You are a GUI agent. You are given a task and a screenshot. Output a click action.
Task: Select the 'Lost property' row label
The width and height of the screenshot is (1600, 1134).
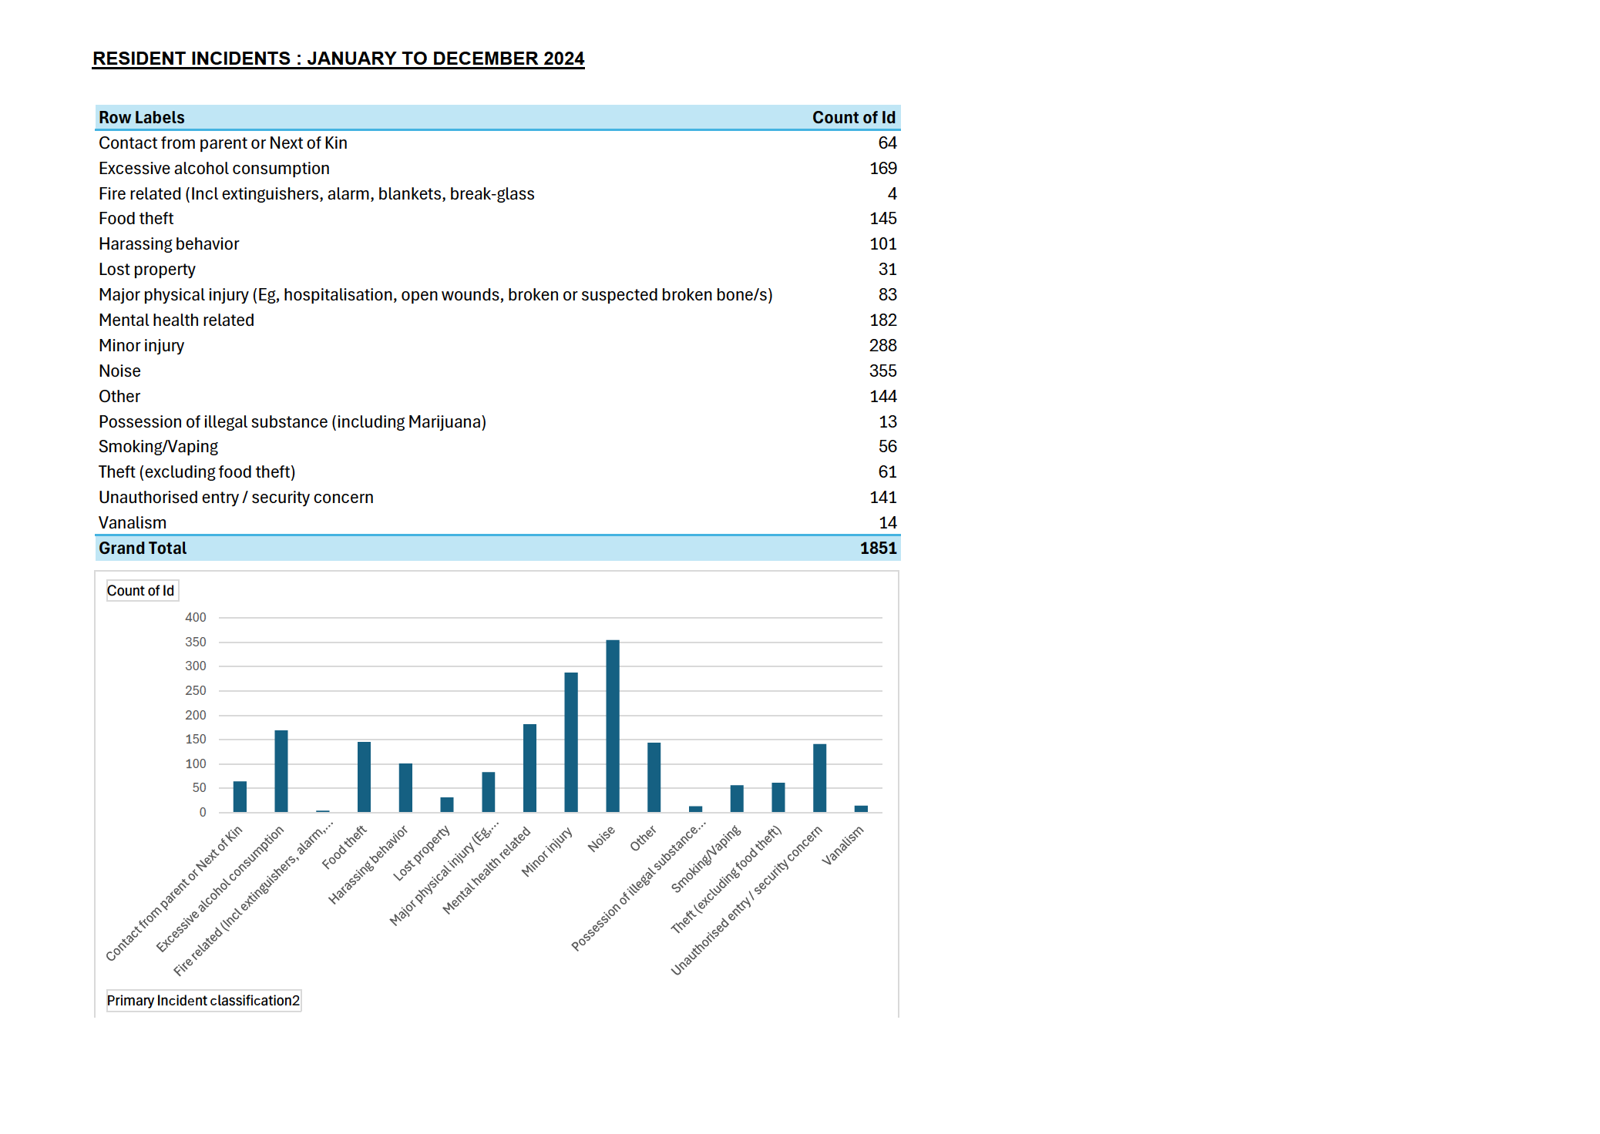(x=147, y=270)
